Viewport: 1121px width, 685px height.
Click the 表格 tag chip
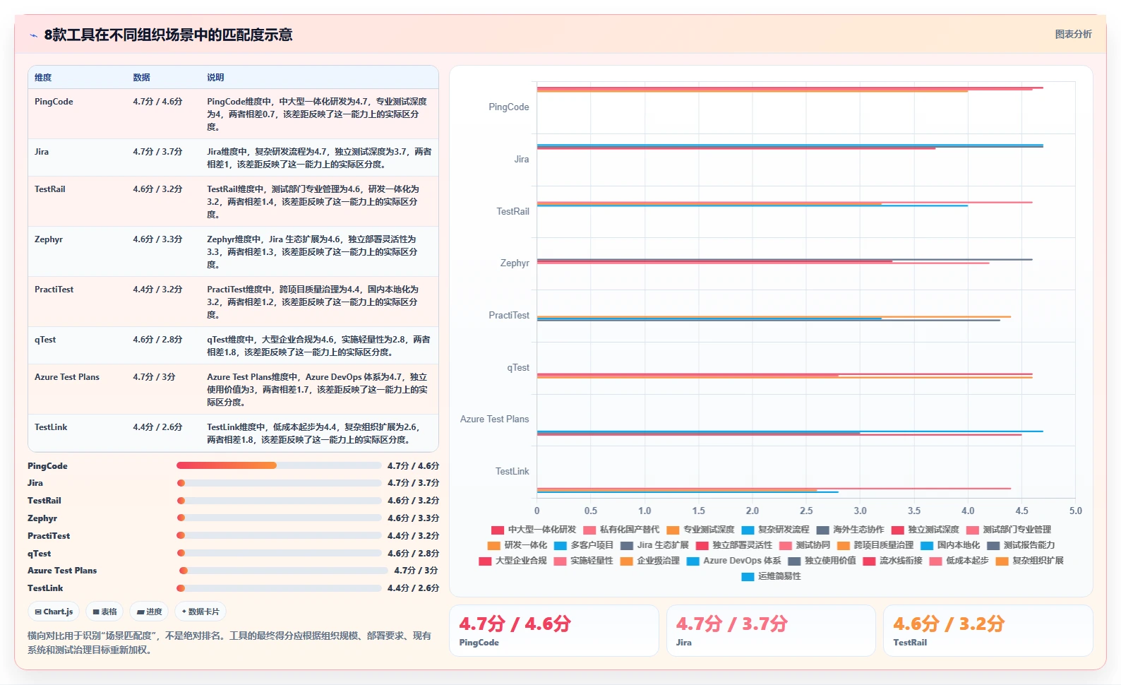pos(104,612)
